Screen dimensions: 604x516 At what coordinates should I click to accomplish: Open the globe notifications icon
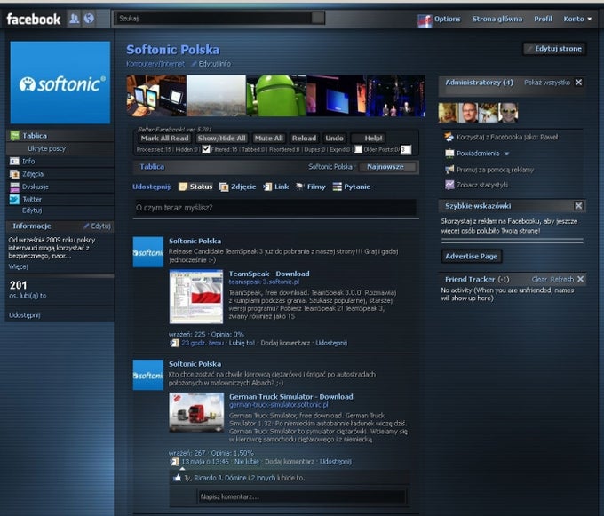89,18
